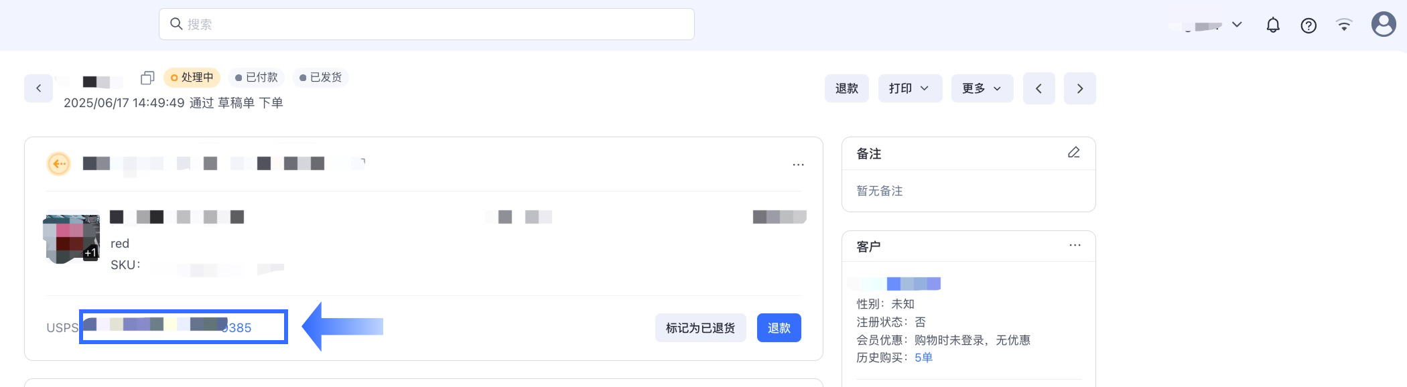
Task: Click the 已发货 status tag
Action: click(320, 78)
